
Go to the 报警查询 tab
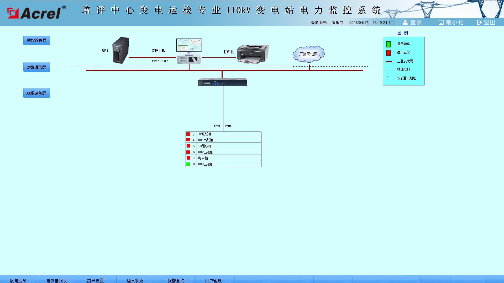(176, 280)
